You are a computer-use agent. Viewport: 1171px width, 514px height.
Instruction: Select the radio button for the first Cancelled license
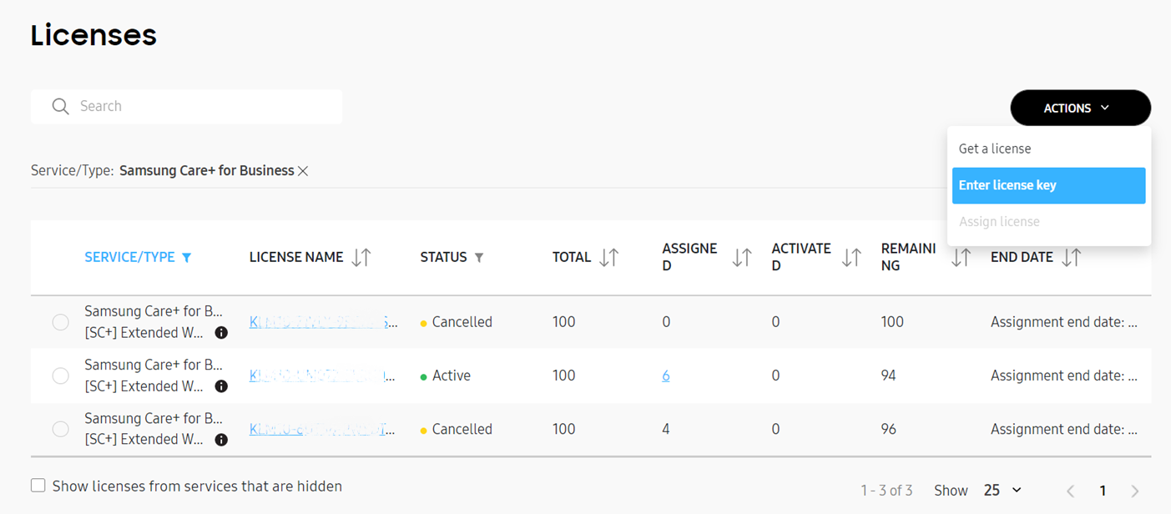(60, 321)
